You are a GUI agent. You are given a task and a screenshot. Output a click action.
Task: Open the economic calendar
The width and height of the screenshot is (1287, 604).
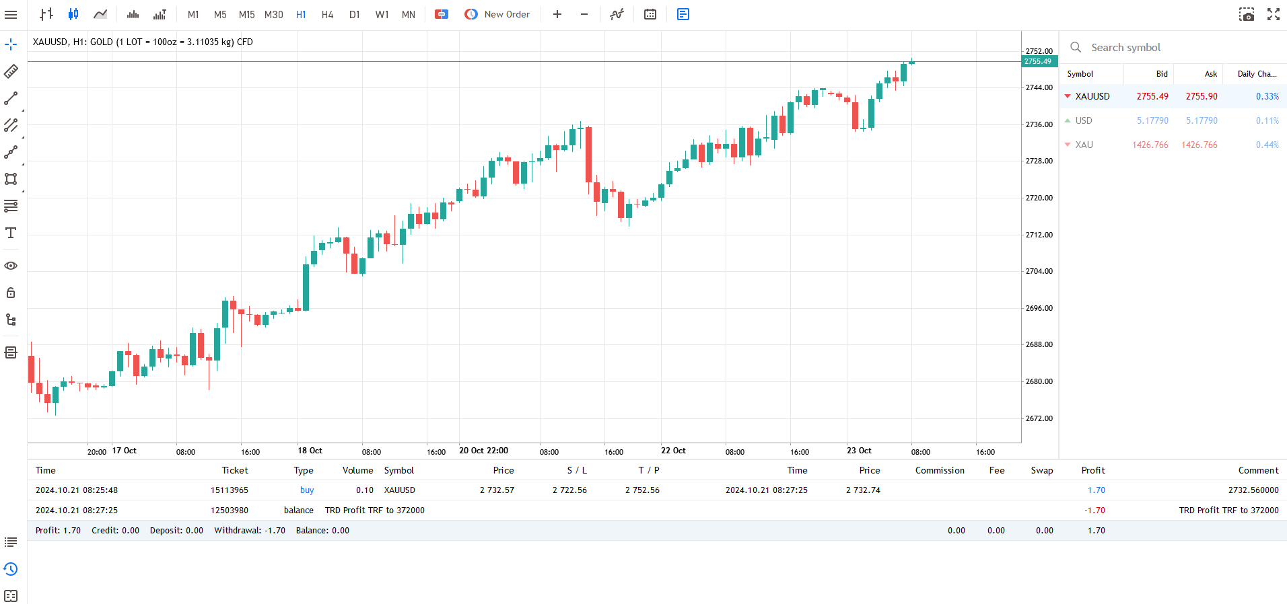click(650, 14)
